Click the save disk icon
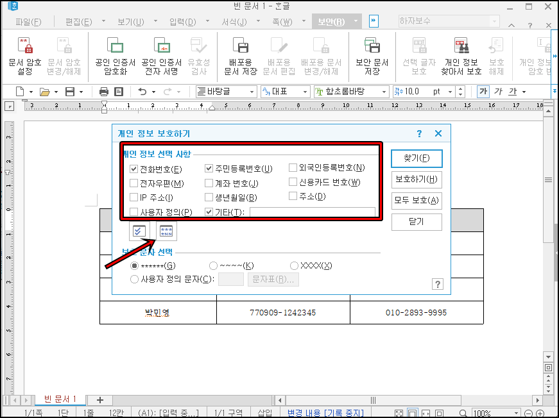 point(70,92)
